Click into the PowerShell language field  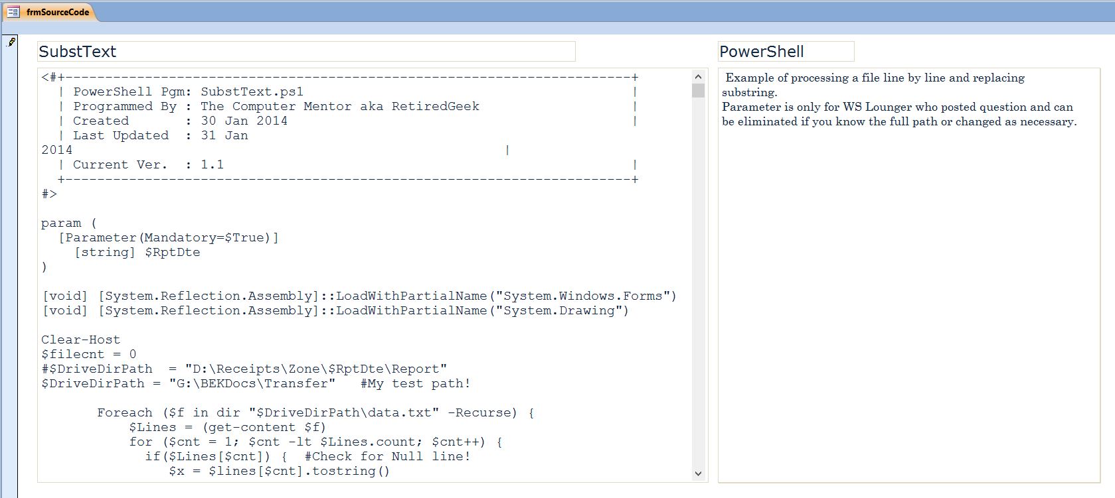point(786,52)
